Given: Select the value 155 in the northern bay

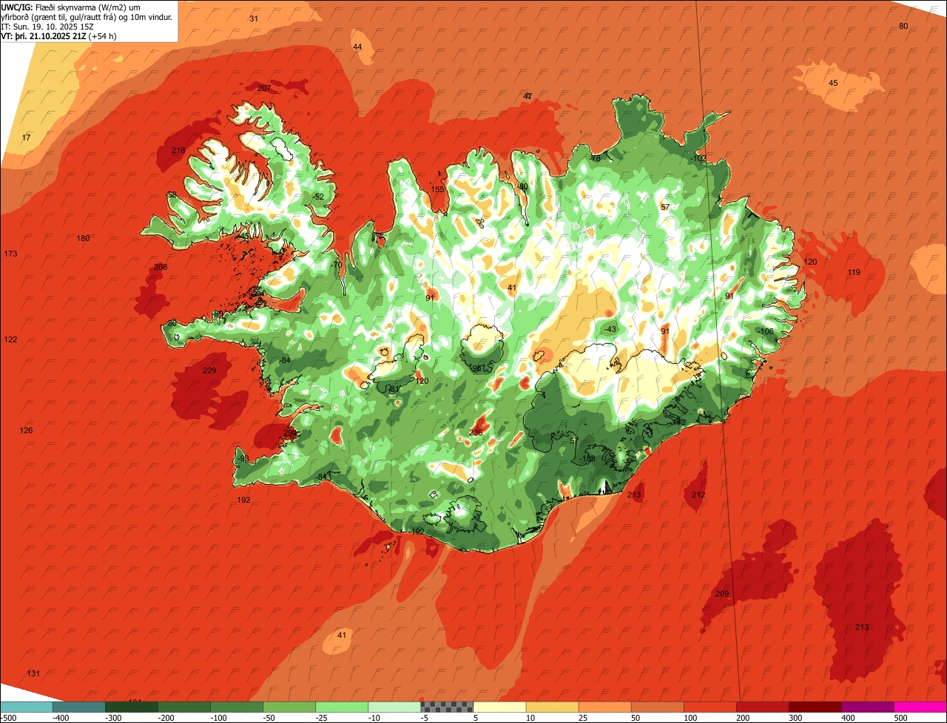Looking at the screenshot, I should pos(438,190).
